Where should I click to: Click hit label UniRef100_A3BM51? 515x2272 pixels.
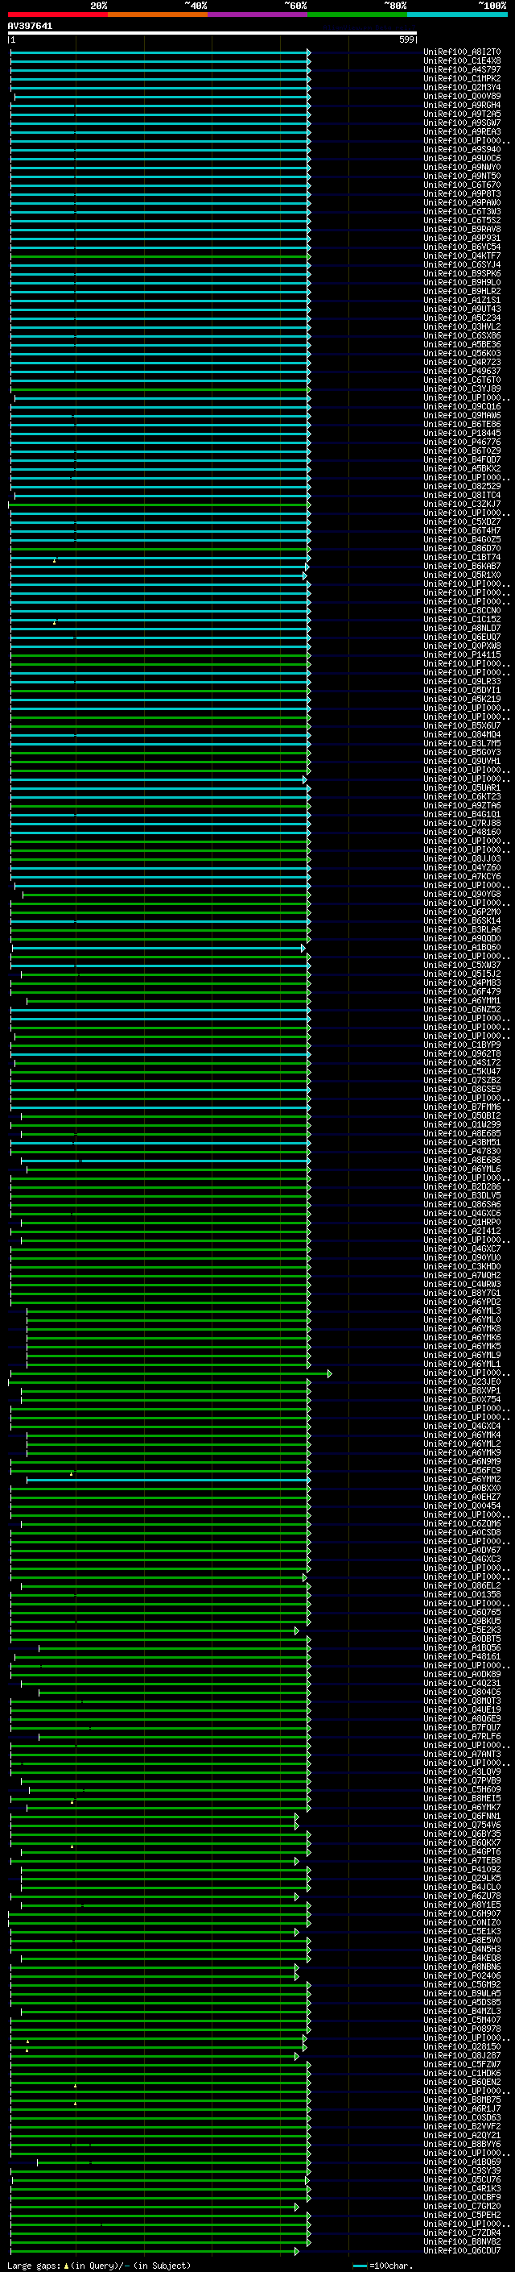click(462, 1142)
